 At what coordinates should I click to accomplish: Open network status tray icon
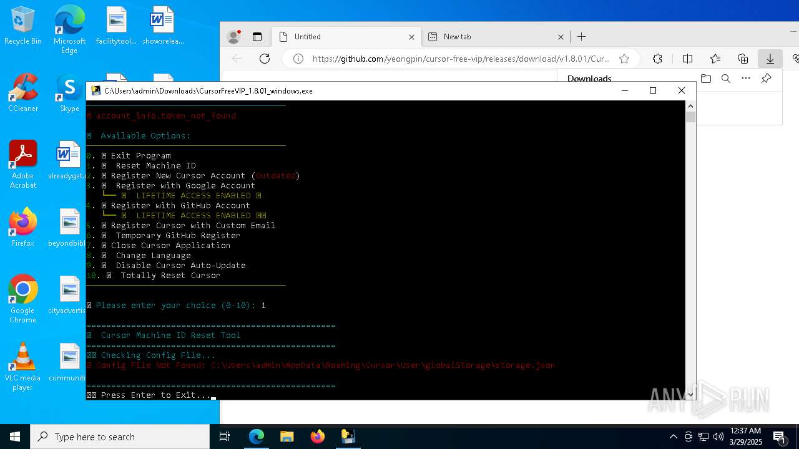(x=703, y=437)
